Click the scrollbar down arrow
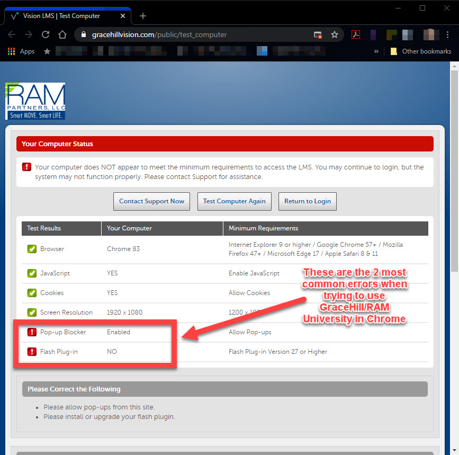Image resolution: width=459 pixels, height=455 pixels. point(454,450)
